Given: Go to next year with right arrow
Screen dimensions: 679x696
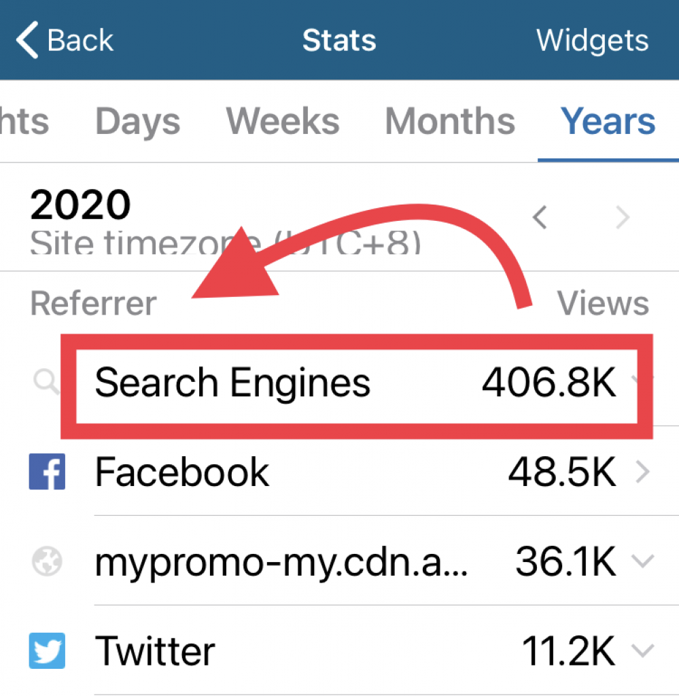Looking at the screenshot, I should tap(623, 217).
